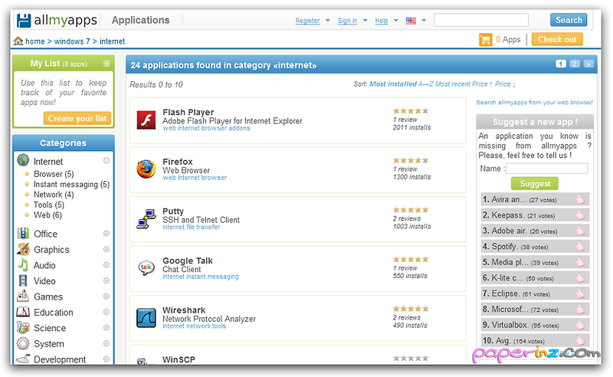This screenshot has height=377, width=613.
Task: Click the Flash Player app icon
Action: point(146,120)
